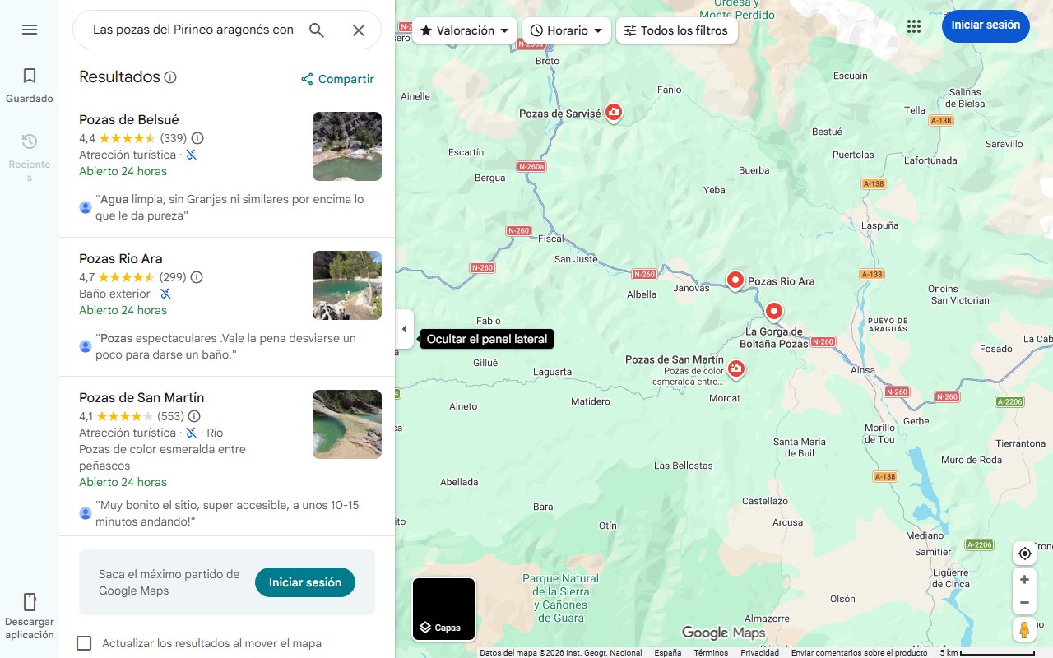Zoom in using the plus control
The width and height of the screenshot is (1053, 658).
click(1024, 579)
